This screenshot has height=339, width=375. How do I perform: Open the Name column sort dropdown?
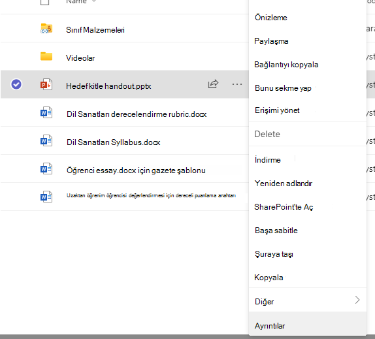click(94, 1)
